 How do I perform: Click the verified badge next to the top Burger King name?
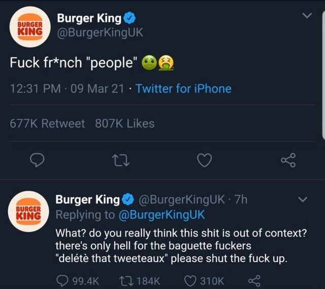coord(129,18)
